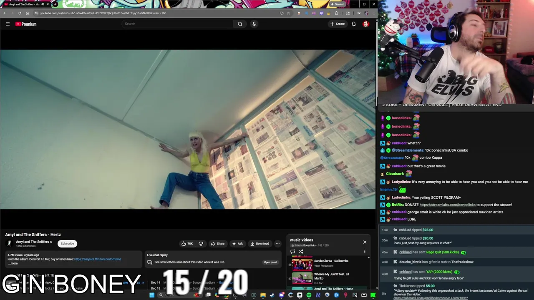Open the Chrome extensions puzzle icon

pos(337,13)
